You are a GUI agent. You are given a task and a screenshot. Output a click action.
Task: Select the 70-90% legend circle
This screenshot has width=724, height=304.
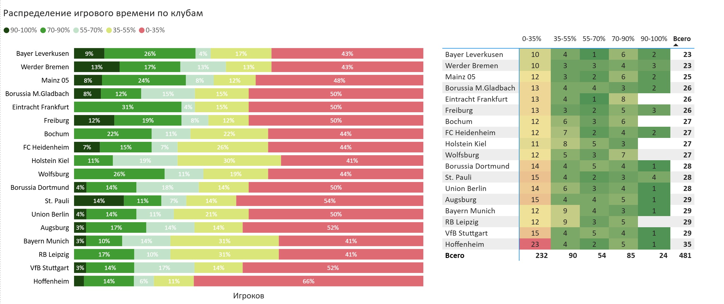tap(43, 30)
